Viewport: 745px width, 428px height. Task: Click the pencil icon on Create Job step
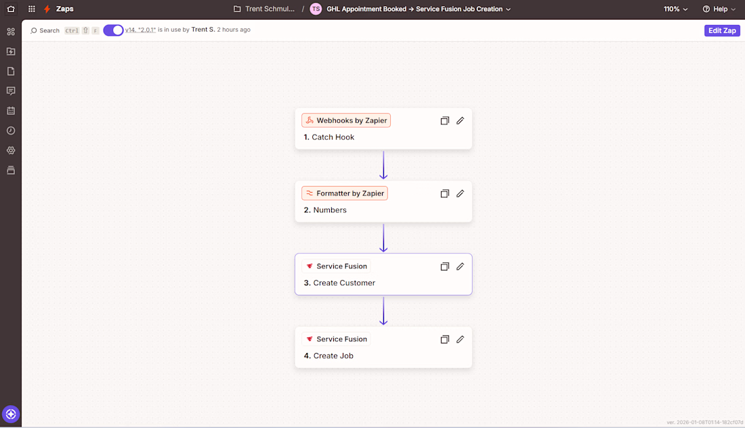(x=461, y=339)
